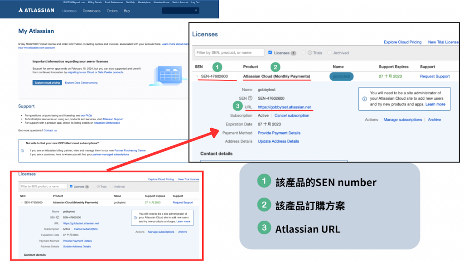464x261 pixels.
Task: Click the info icon in the enlarged site administrator notice
Action: coord(365,99)
